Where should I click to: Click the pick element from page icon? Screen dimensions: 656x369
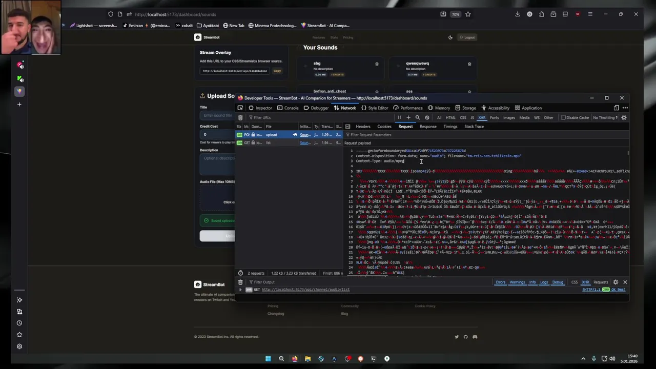pyautogui.click(x=240, y=108)
